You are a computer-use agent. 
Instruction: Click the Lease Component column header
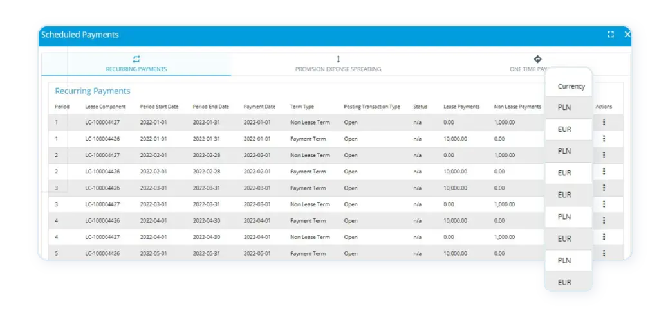click(x=105, y=107)
